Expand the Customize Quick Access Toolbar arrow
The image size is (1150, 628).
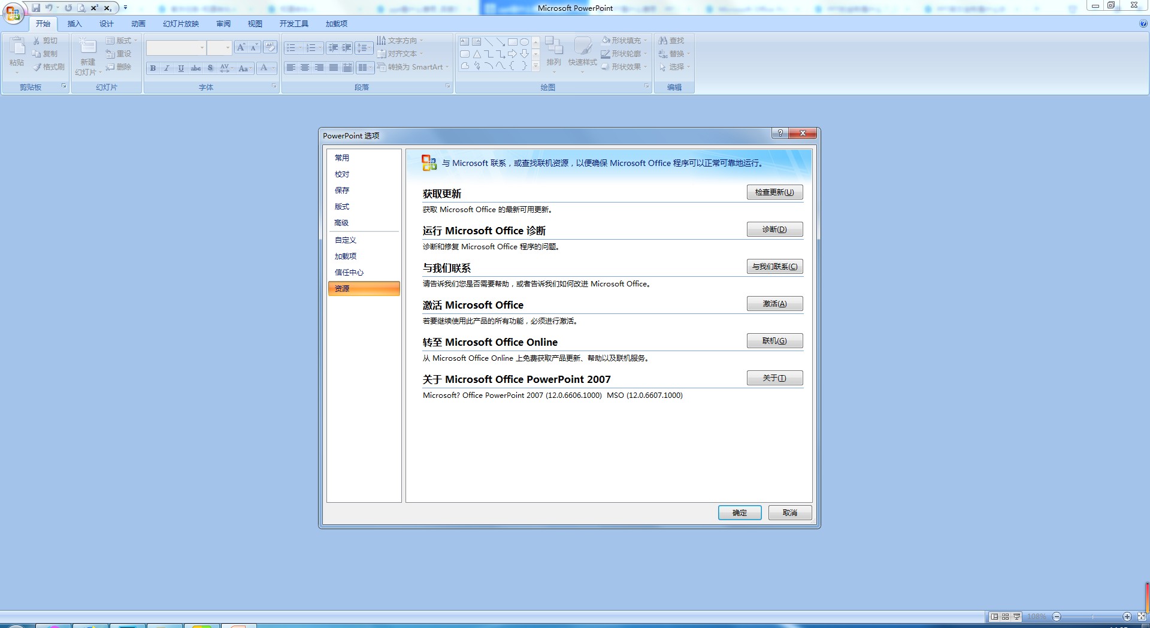(125, 8)
